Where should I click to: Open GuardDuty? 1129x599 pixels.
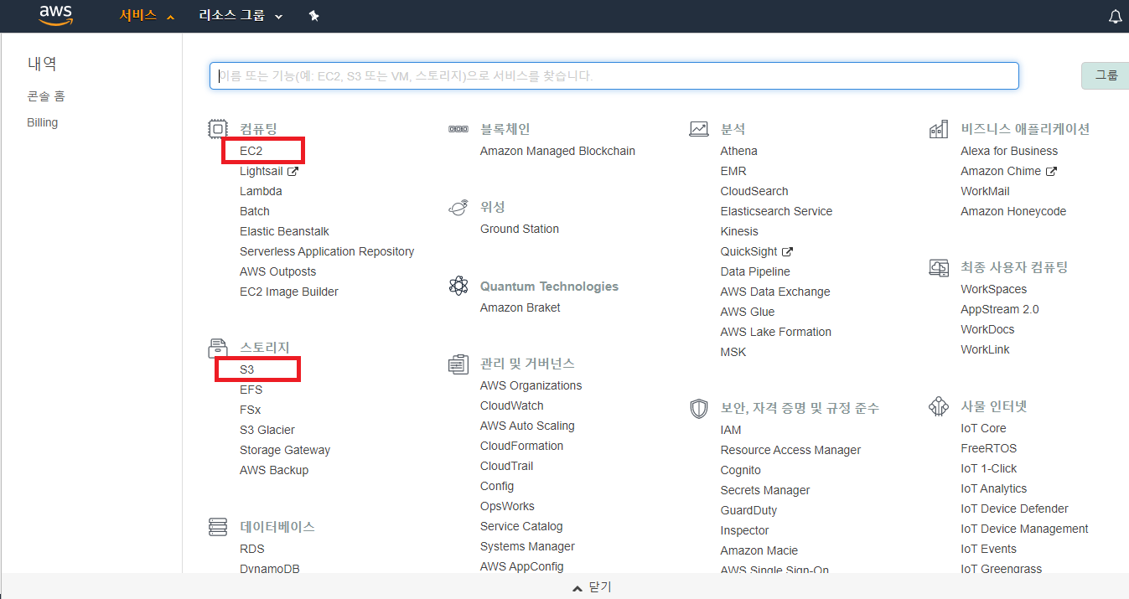748,510
